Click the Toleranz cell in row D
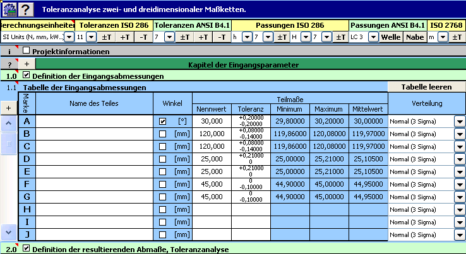The width and height of the screenshot is (466, 254). [251, 159]
